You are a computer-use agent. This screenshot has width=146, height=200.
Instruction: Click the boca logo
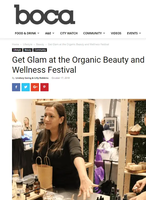44,14
